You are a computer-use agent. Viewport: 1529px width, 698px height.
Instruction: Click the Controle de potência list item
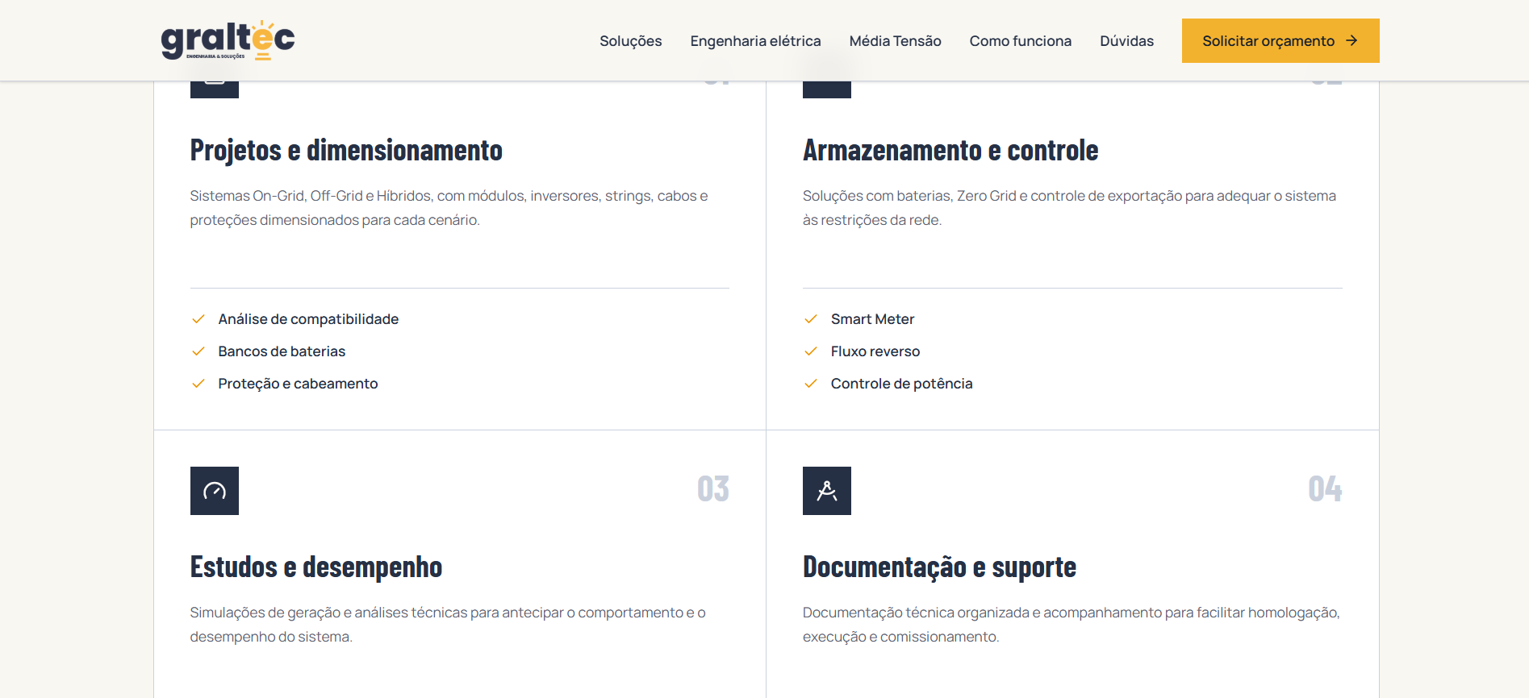pyautogui.click(x=901, y=384)
